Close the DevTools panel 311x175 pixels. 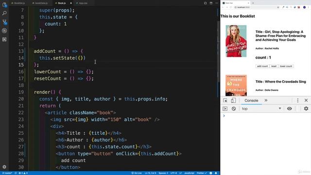point(306,101)
